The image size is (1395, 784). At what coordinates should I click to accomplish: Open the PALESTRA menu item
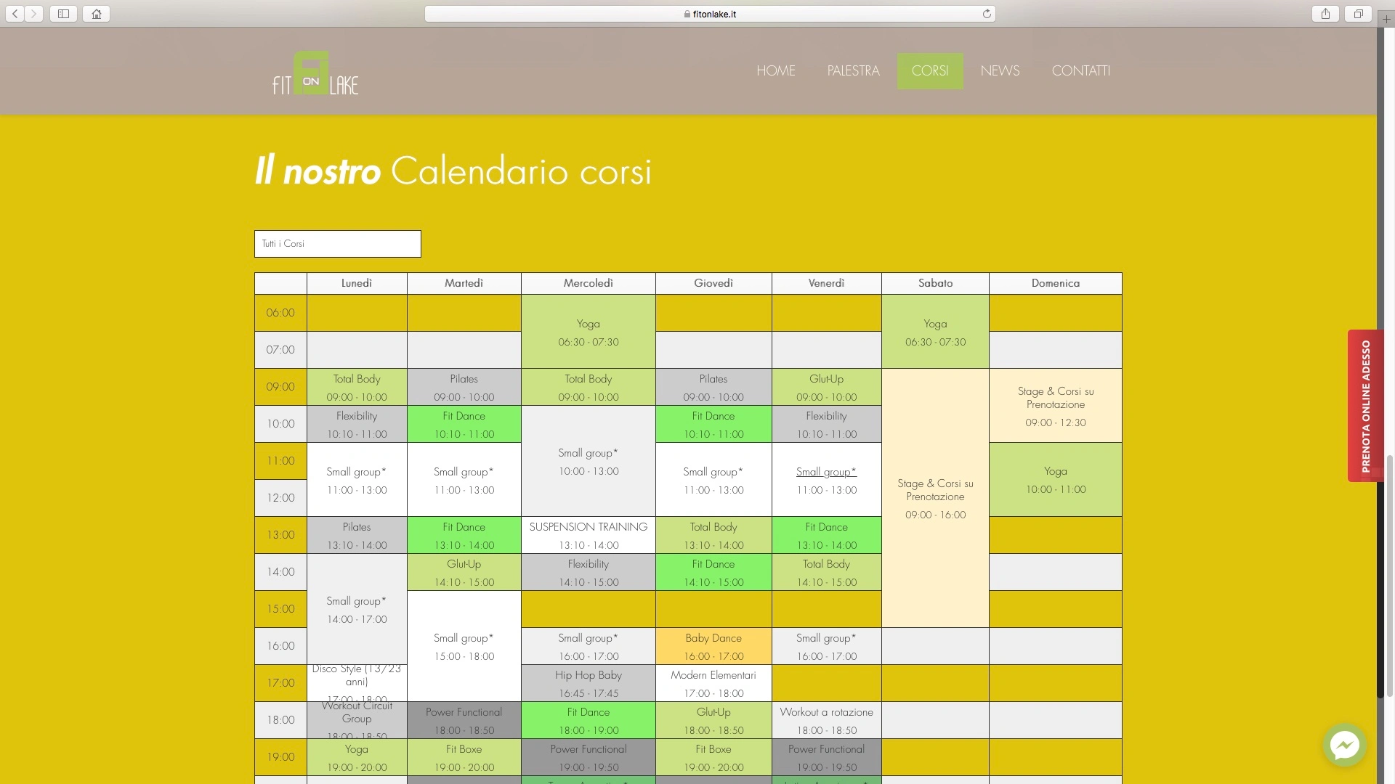pyautogui.click(x=854, y=71)
